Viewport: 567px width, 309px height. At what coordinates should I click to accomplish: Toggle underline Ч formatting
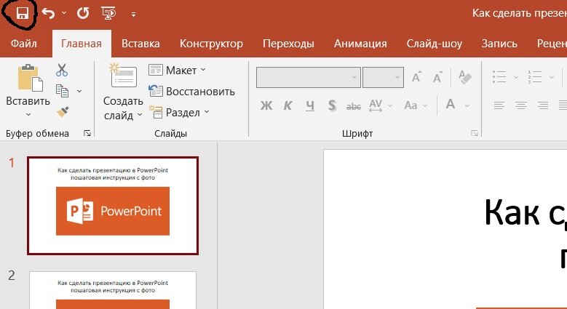coord(310,105)
